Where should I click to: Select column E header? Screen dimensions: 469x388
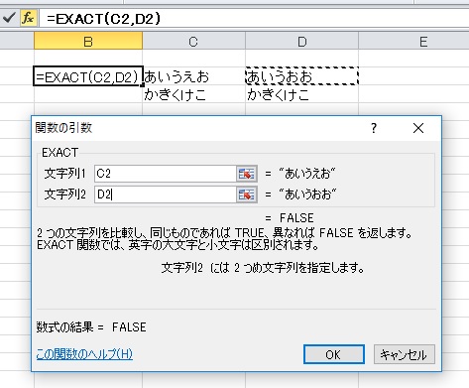pos(413,42)
